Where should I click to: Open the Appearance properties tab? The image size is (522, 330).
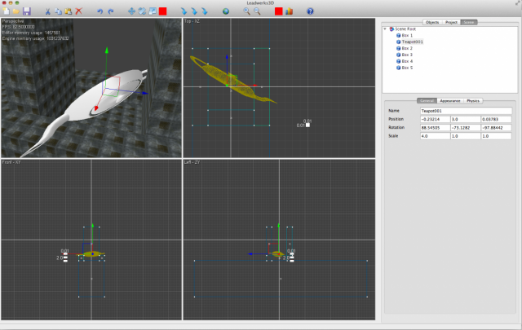click(449, 100)
